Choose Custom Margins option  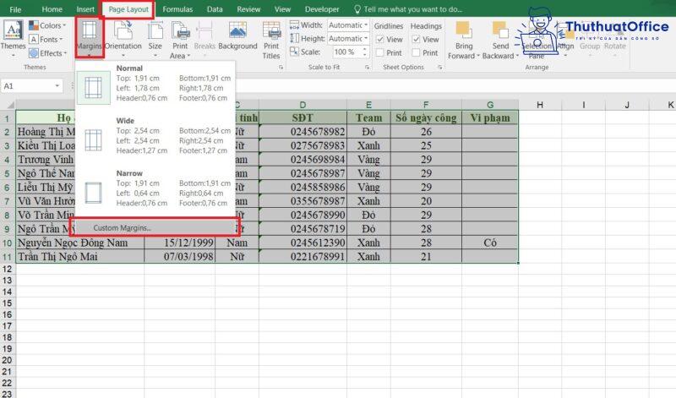(x=155, y=227)
